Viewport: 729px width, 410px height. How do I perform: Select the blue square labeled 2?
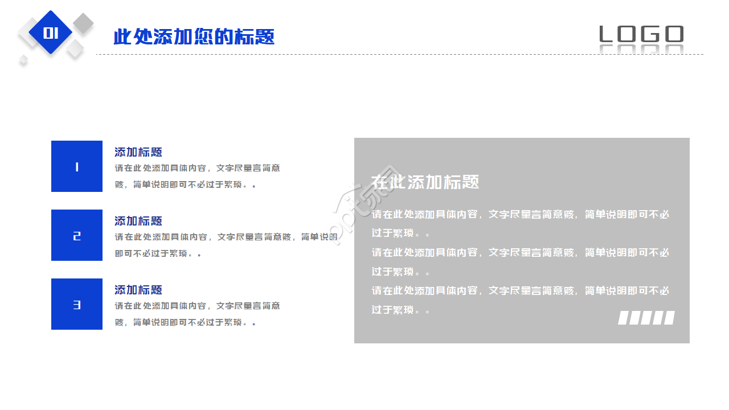(x=76, y=235)
